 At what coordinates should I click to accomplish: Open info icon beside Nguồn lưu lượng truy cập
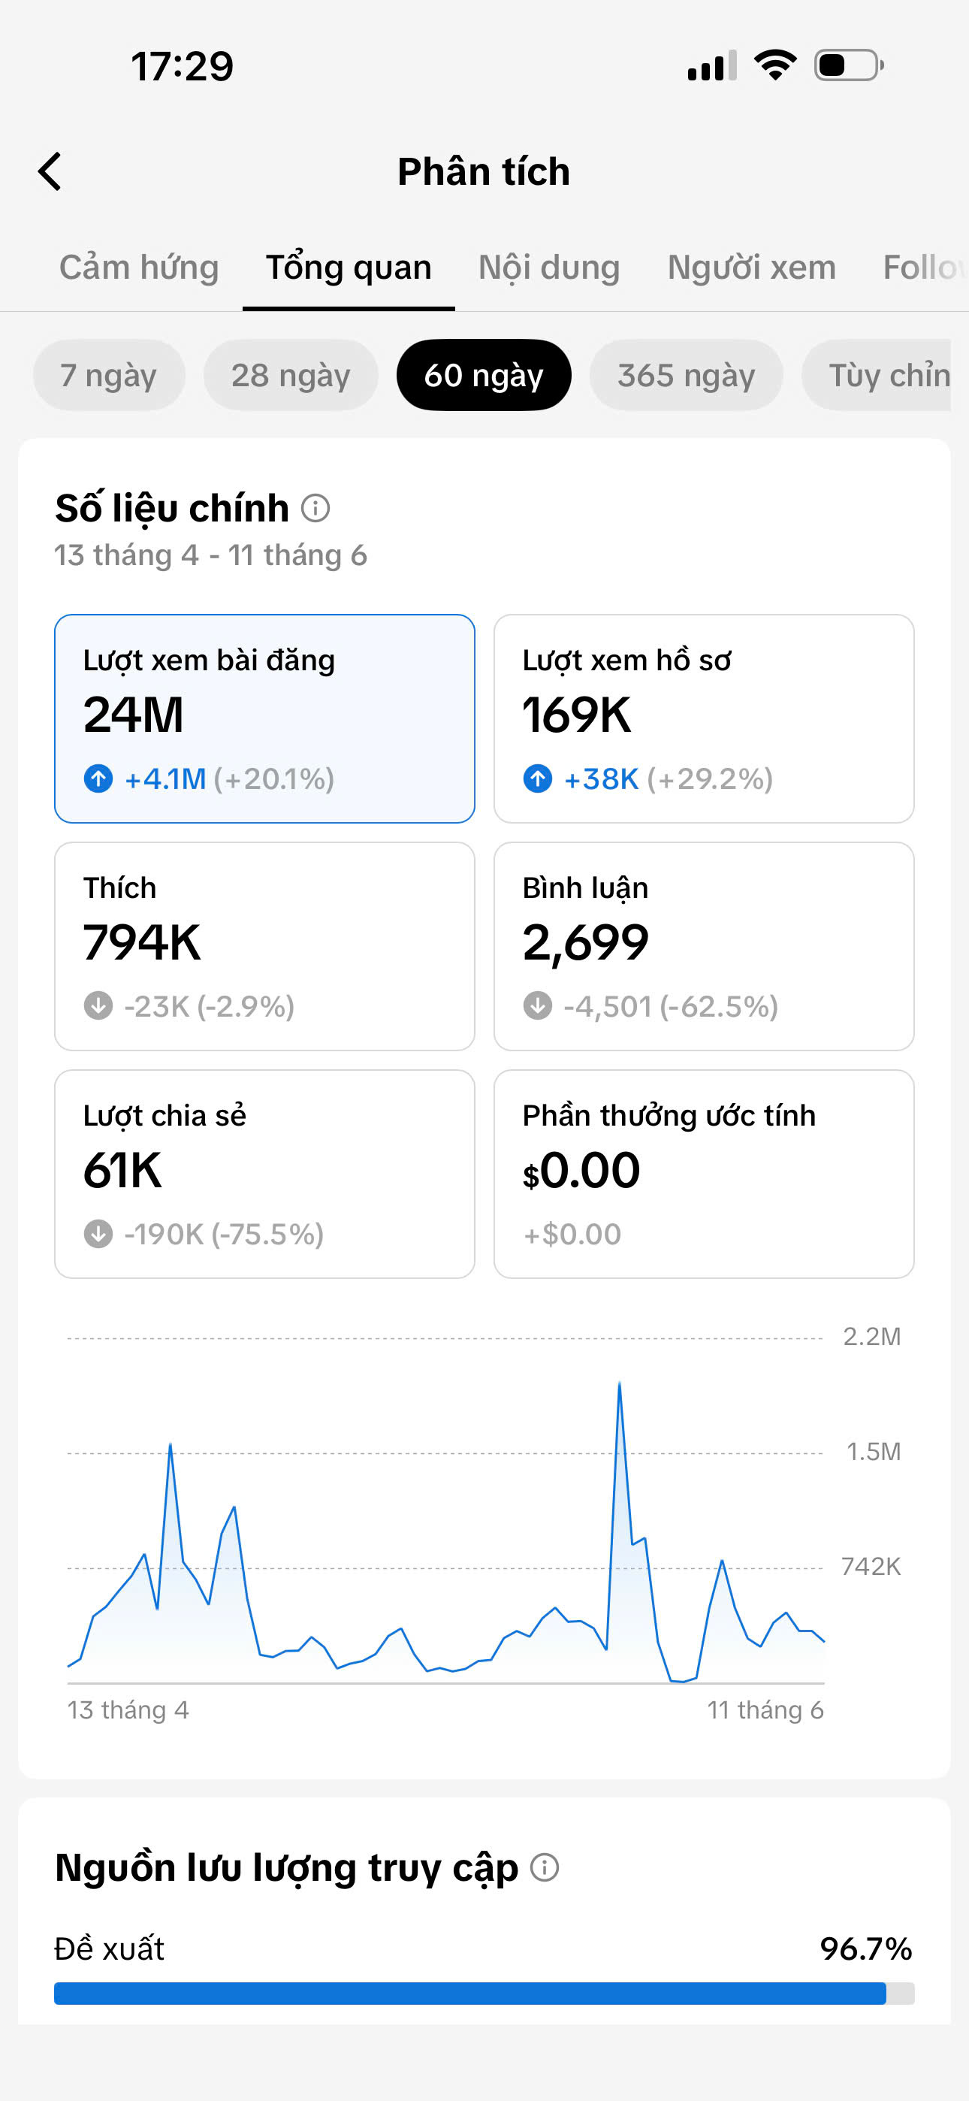(x=545, y=1867)
